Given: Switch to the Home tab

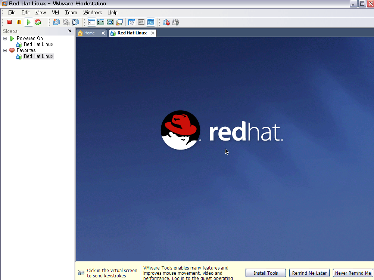Looking at the screenshot, I should (x=89, y=33).
